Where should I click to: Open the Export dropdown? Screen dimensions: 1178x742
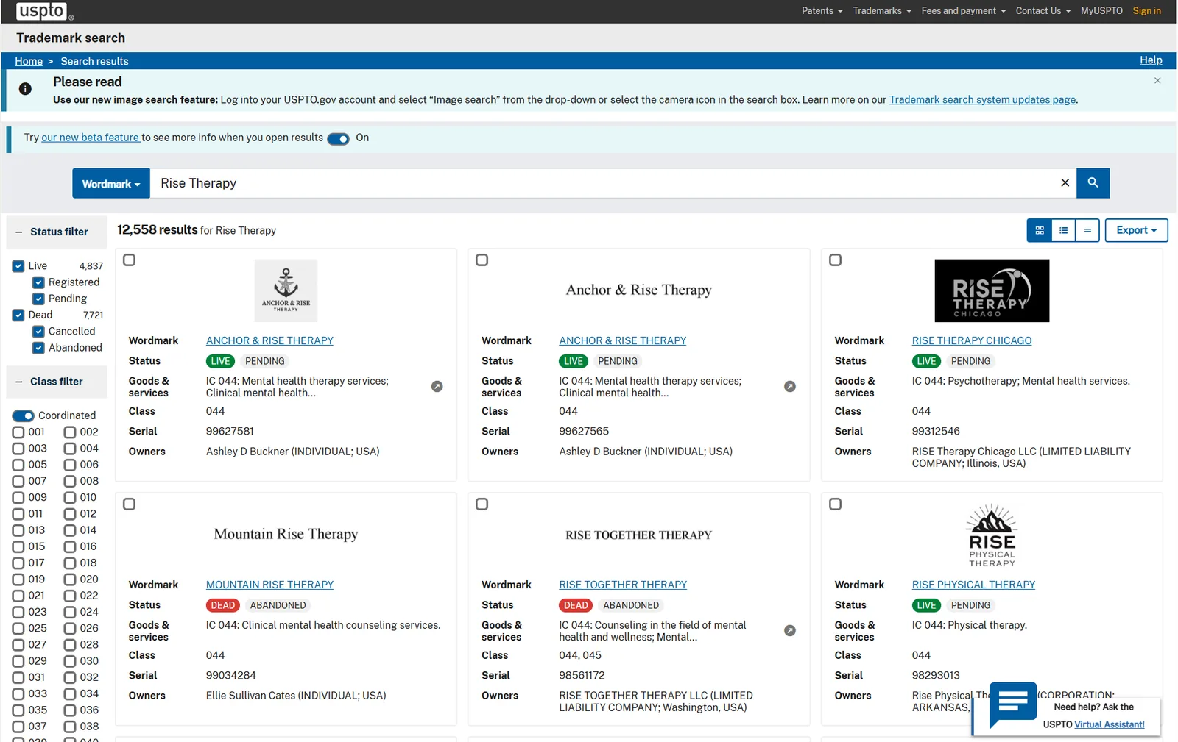point(1136,230)
